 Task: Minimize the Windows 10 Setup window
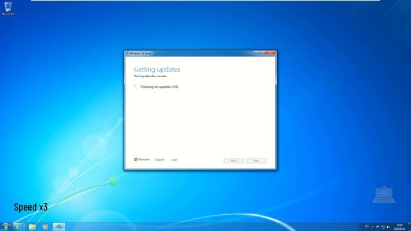point(256,53)
